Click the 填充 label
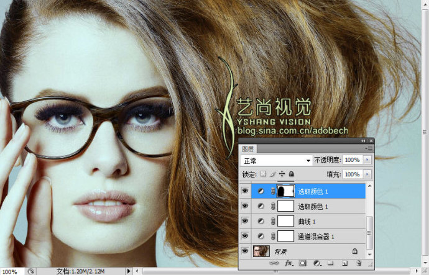Screen dimensions: 429x275 (x=334, y=174)
